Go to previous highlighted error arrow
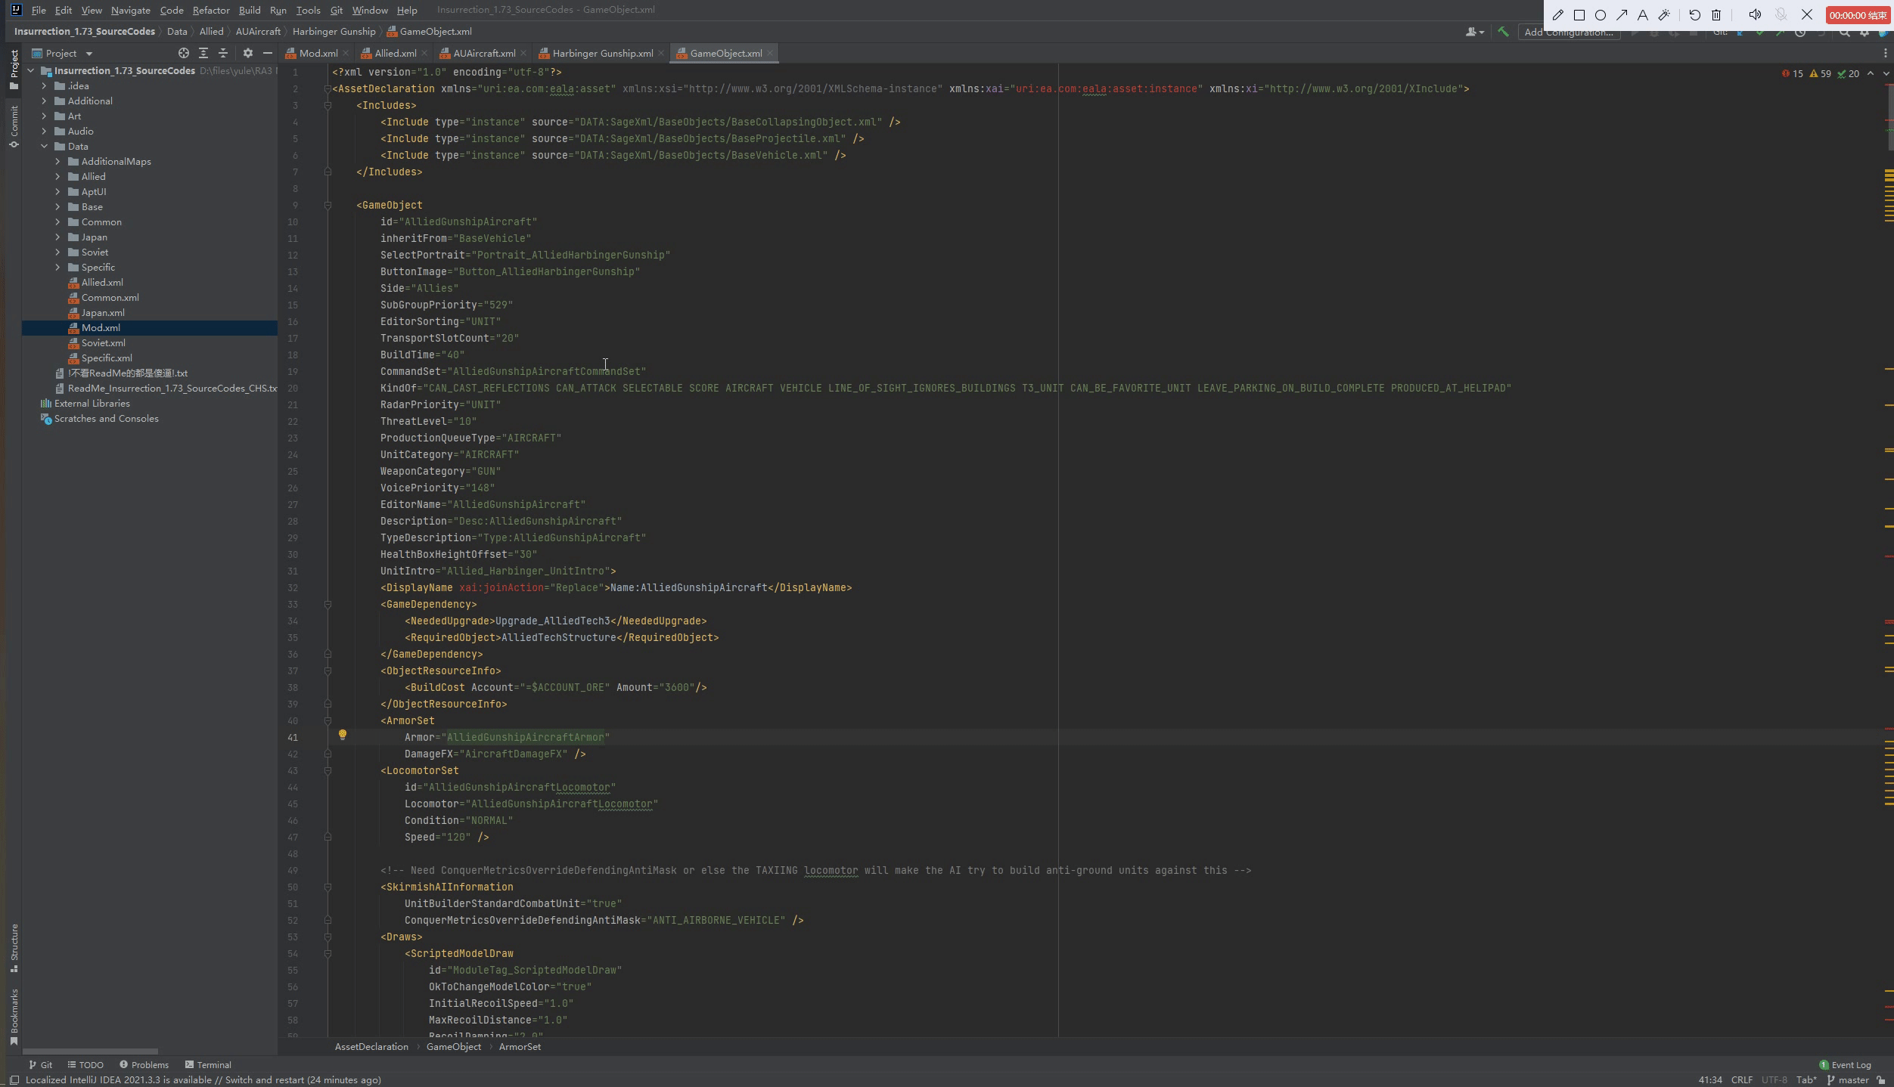This screenshot has width=1894, height=1087. coord(1871,73)
